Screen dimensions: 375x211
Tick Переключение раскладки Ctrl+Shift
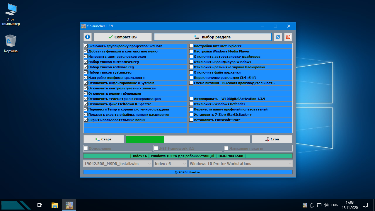191,78
